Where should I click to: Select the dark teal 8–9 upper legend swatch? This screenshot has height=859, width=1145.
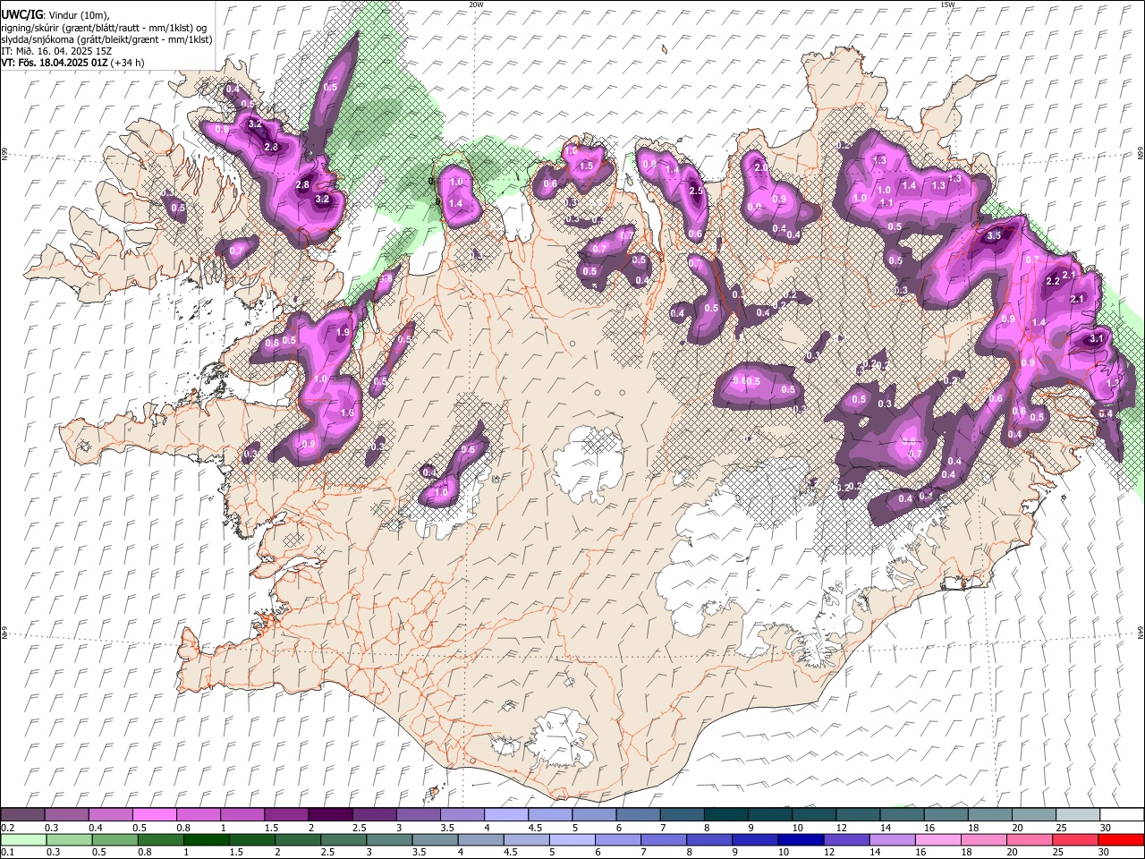pyautogui.click(x=726, y=814)
